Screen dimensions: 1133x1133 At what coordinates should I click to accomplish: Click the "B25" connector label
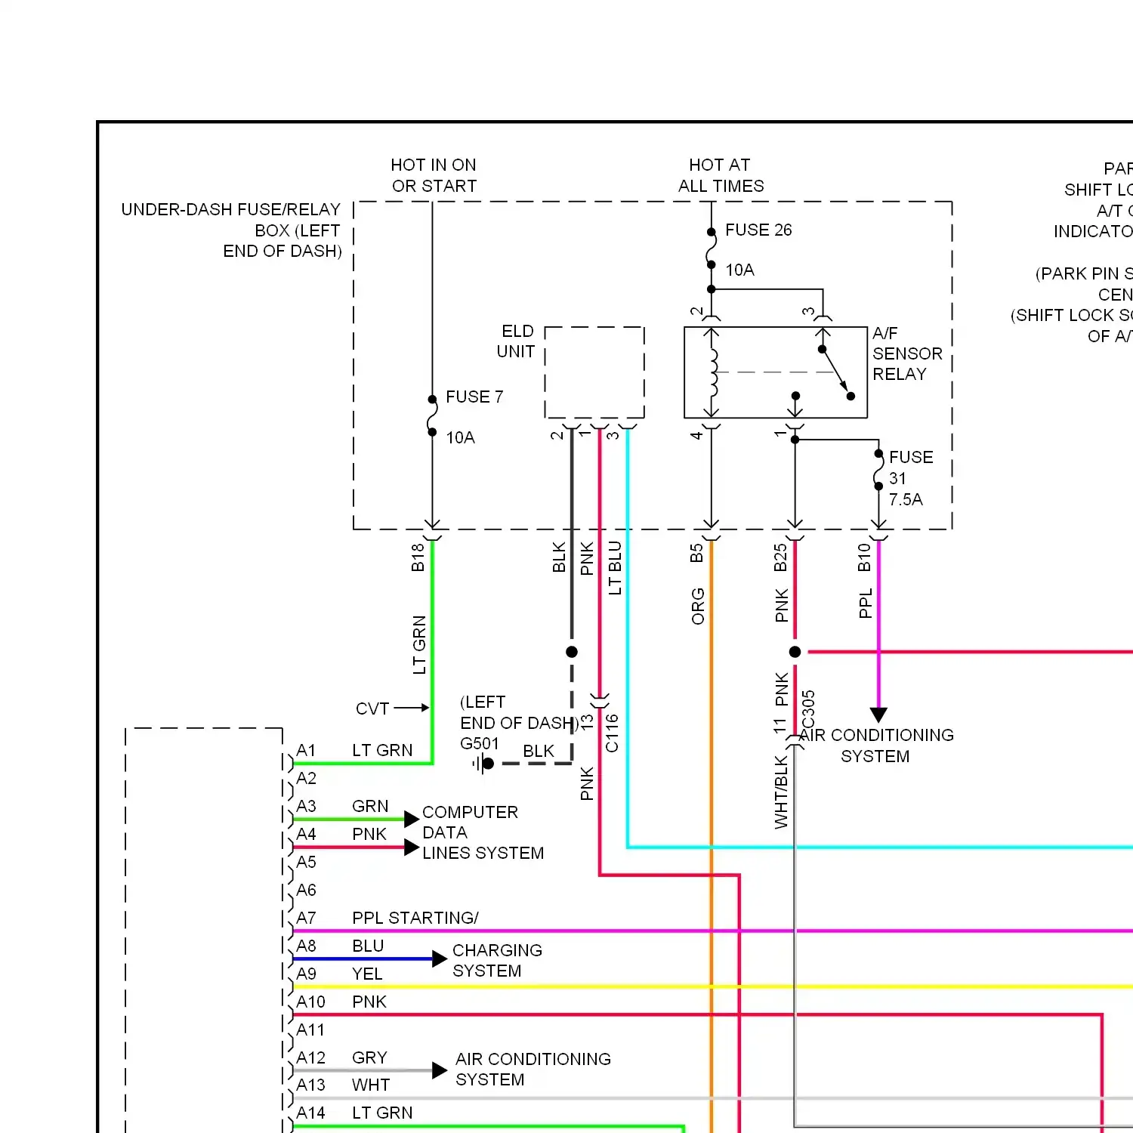(x=780, y=557)
